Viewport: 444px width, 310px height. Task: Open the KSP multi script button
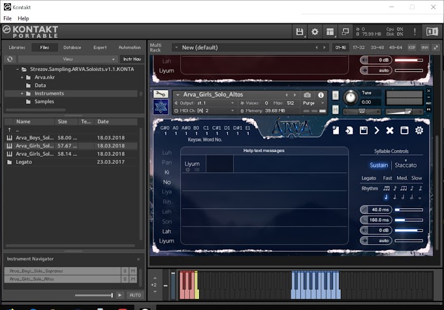[x=412, y=48]
